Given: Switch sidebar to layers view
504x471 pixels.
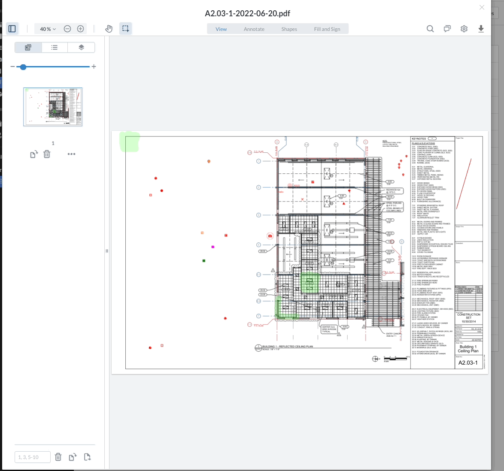Looking at the screenshot, I should pos(81,47).
